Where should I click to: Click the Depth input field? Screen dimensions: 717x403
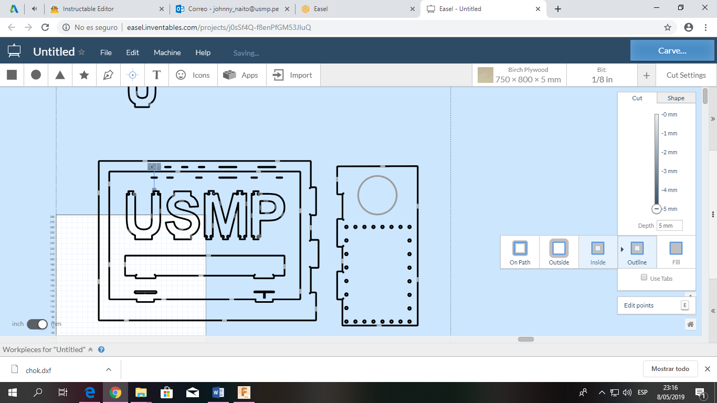pos(669,226)
